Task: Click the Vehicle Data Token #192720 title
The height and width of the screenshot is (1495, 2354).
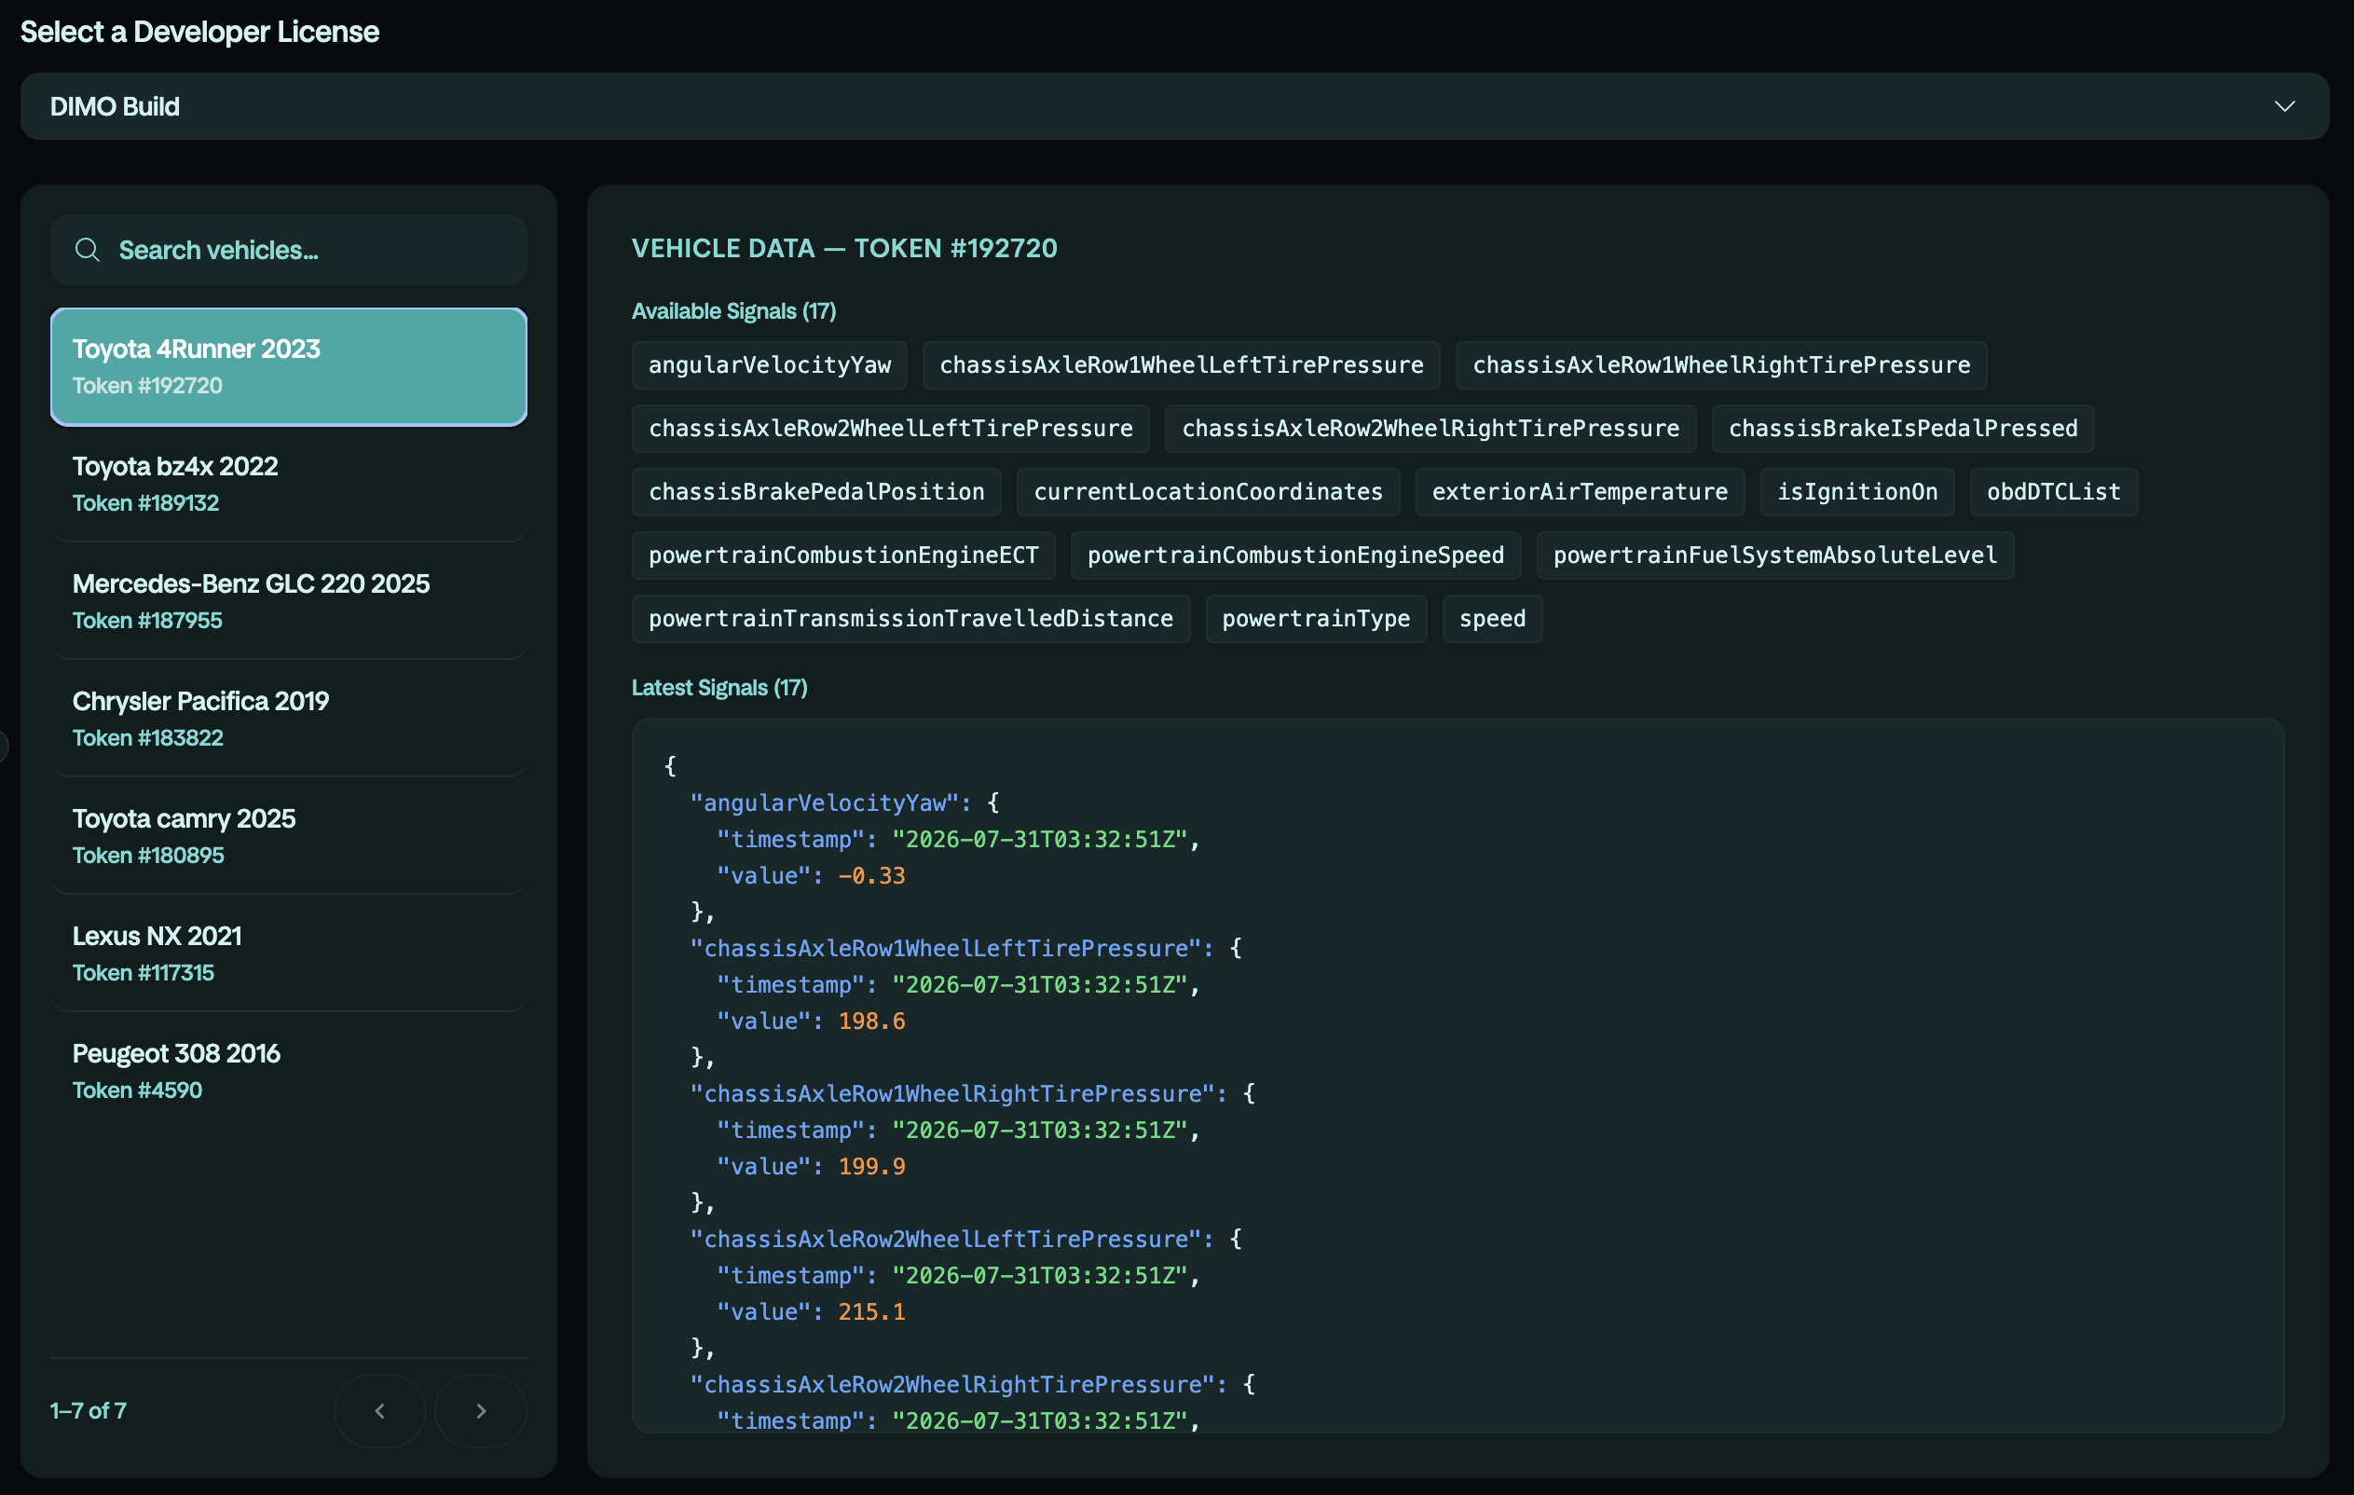Action: (843, 248)
